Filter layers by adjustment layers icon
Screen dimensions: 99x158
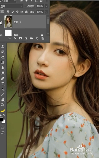pos(26,1)
